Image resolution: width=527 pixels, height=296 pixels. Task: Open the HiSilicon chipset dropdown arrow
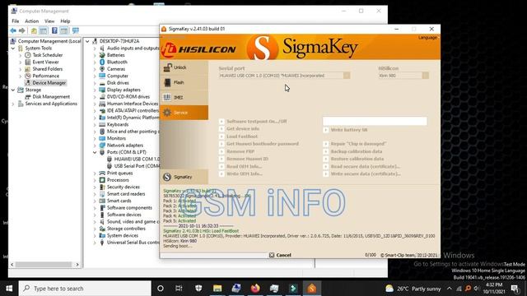click(426, 76)
